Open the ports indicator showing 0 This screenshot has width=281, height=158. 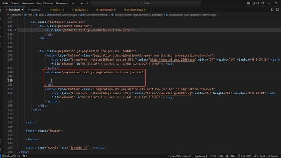tap(25, 156)
